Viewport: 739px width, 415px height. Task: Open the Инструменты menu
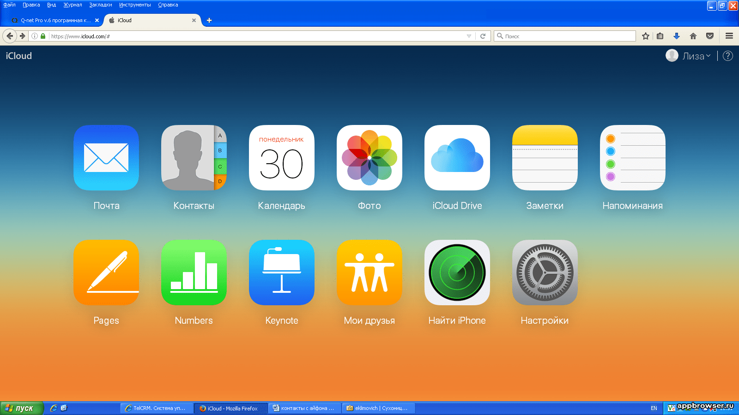click(x=135, y=5)
